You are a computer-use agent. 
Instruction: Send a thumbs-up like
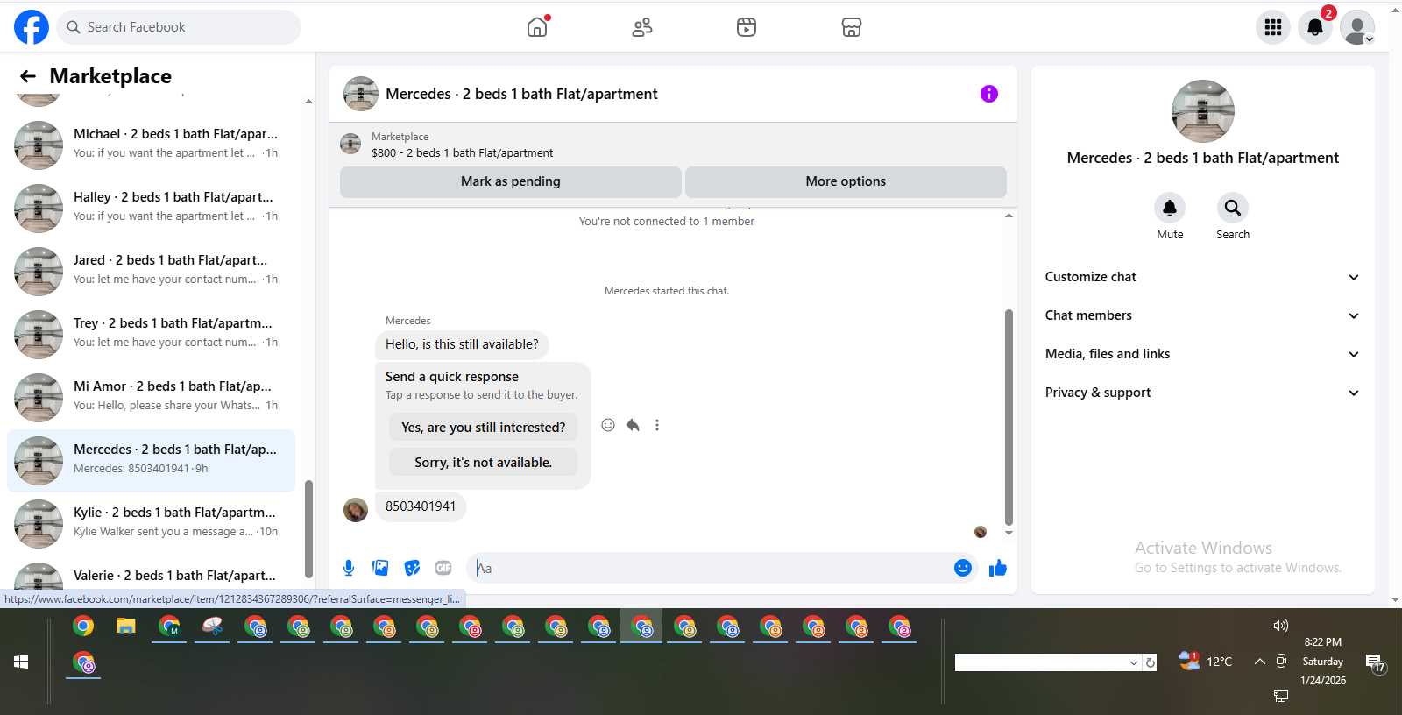pos(998,568)
